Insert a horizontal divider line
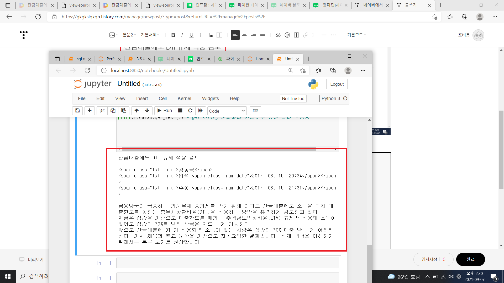 tap(324, 35)
